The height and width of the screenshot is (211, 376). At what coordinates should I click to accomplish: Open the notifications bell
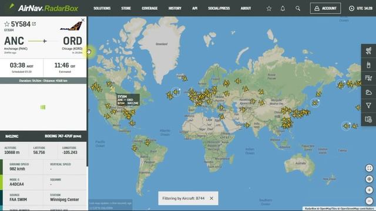(283, 9)
